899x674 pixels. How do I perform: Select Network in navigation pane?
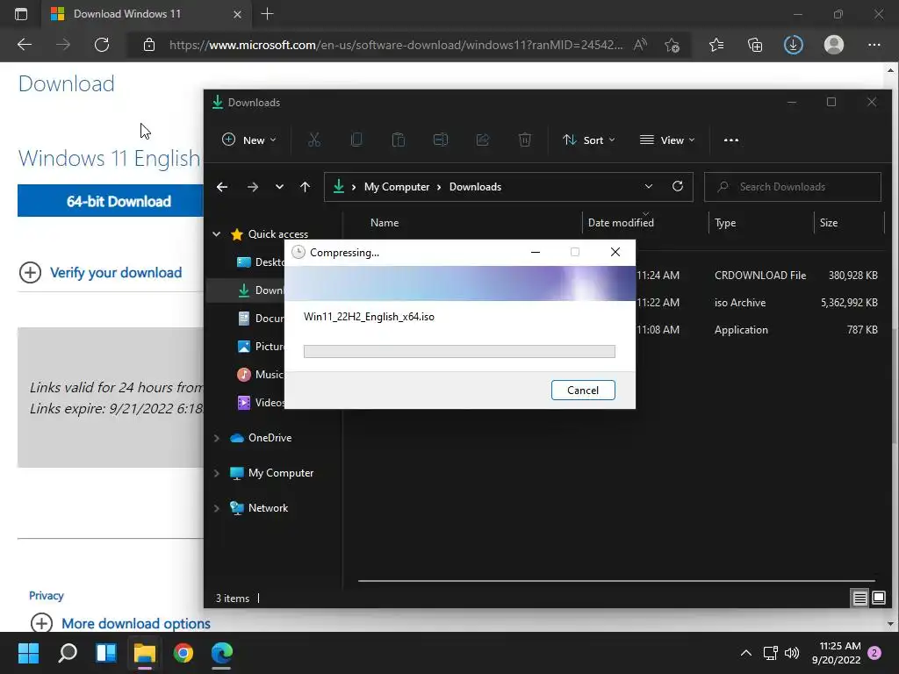coord(268,508)
